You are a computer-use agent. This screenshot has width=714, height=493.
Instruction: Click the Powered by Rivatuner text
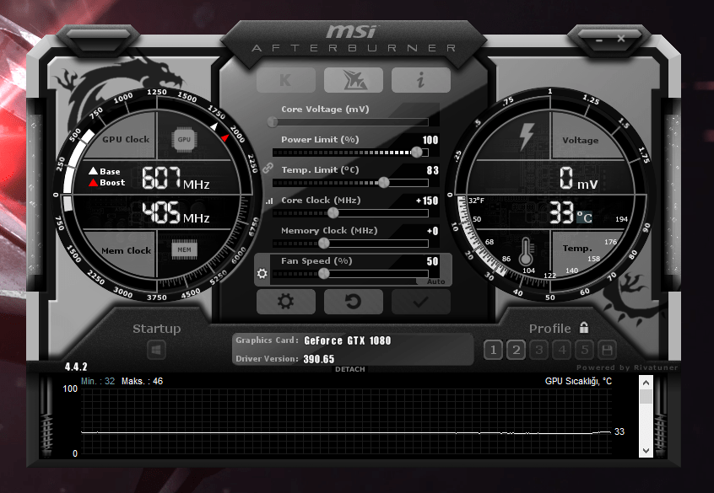pyautogui.click(x=627, y=367)
